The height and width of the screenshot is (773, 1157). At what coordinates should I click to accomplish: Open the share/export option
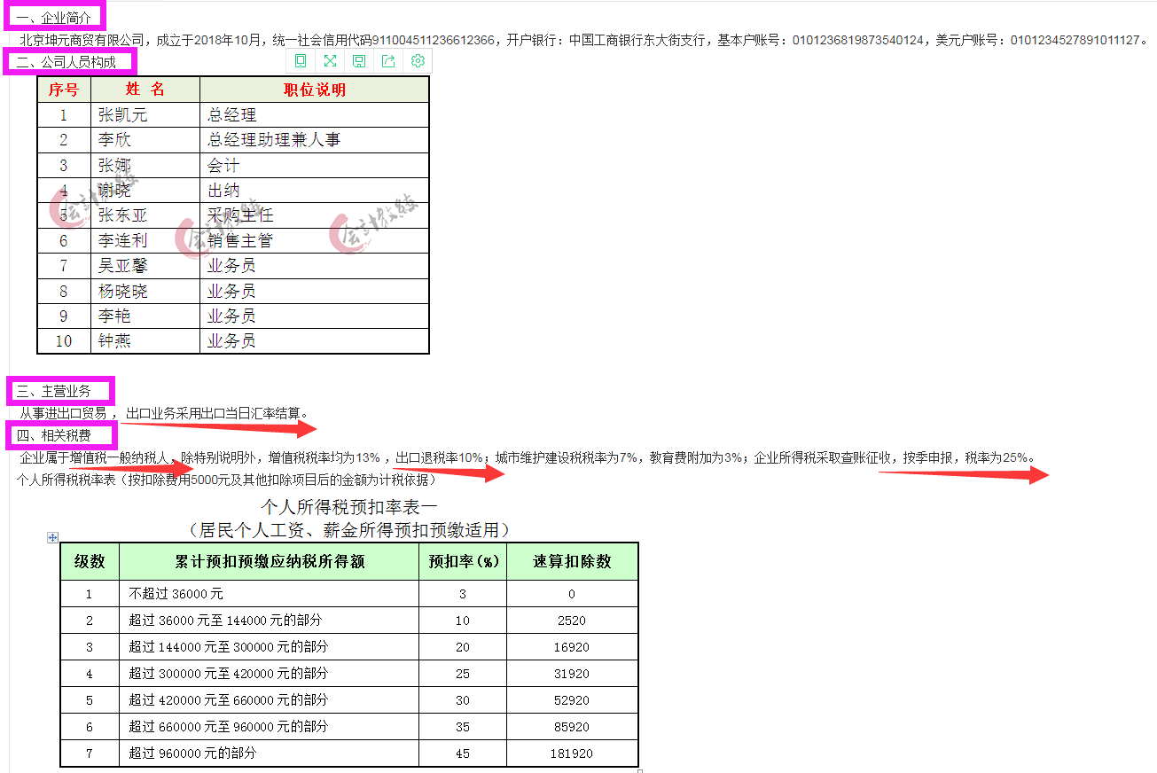(x=387, y=60)
